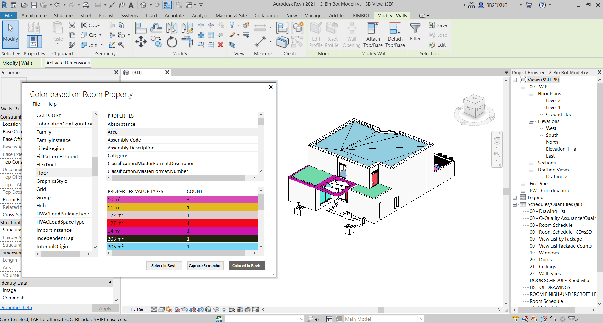Click the Capture Screenhot button
The width and height of the screenshot is (603, 323).
point(205,266)
